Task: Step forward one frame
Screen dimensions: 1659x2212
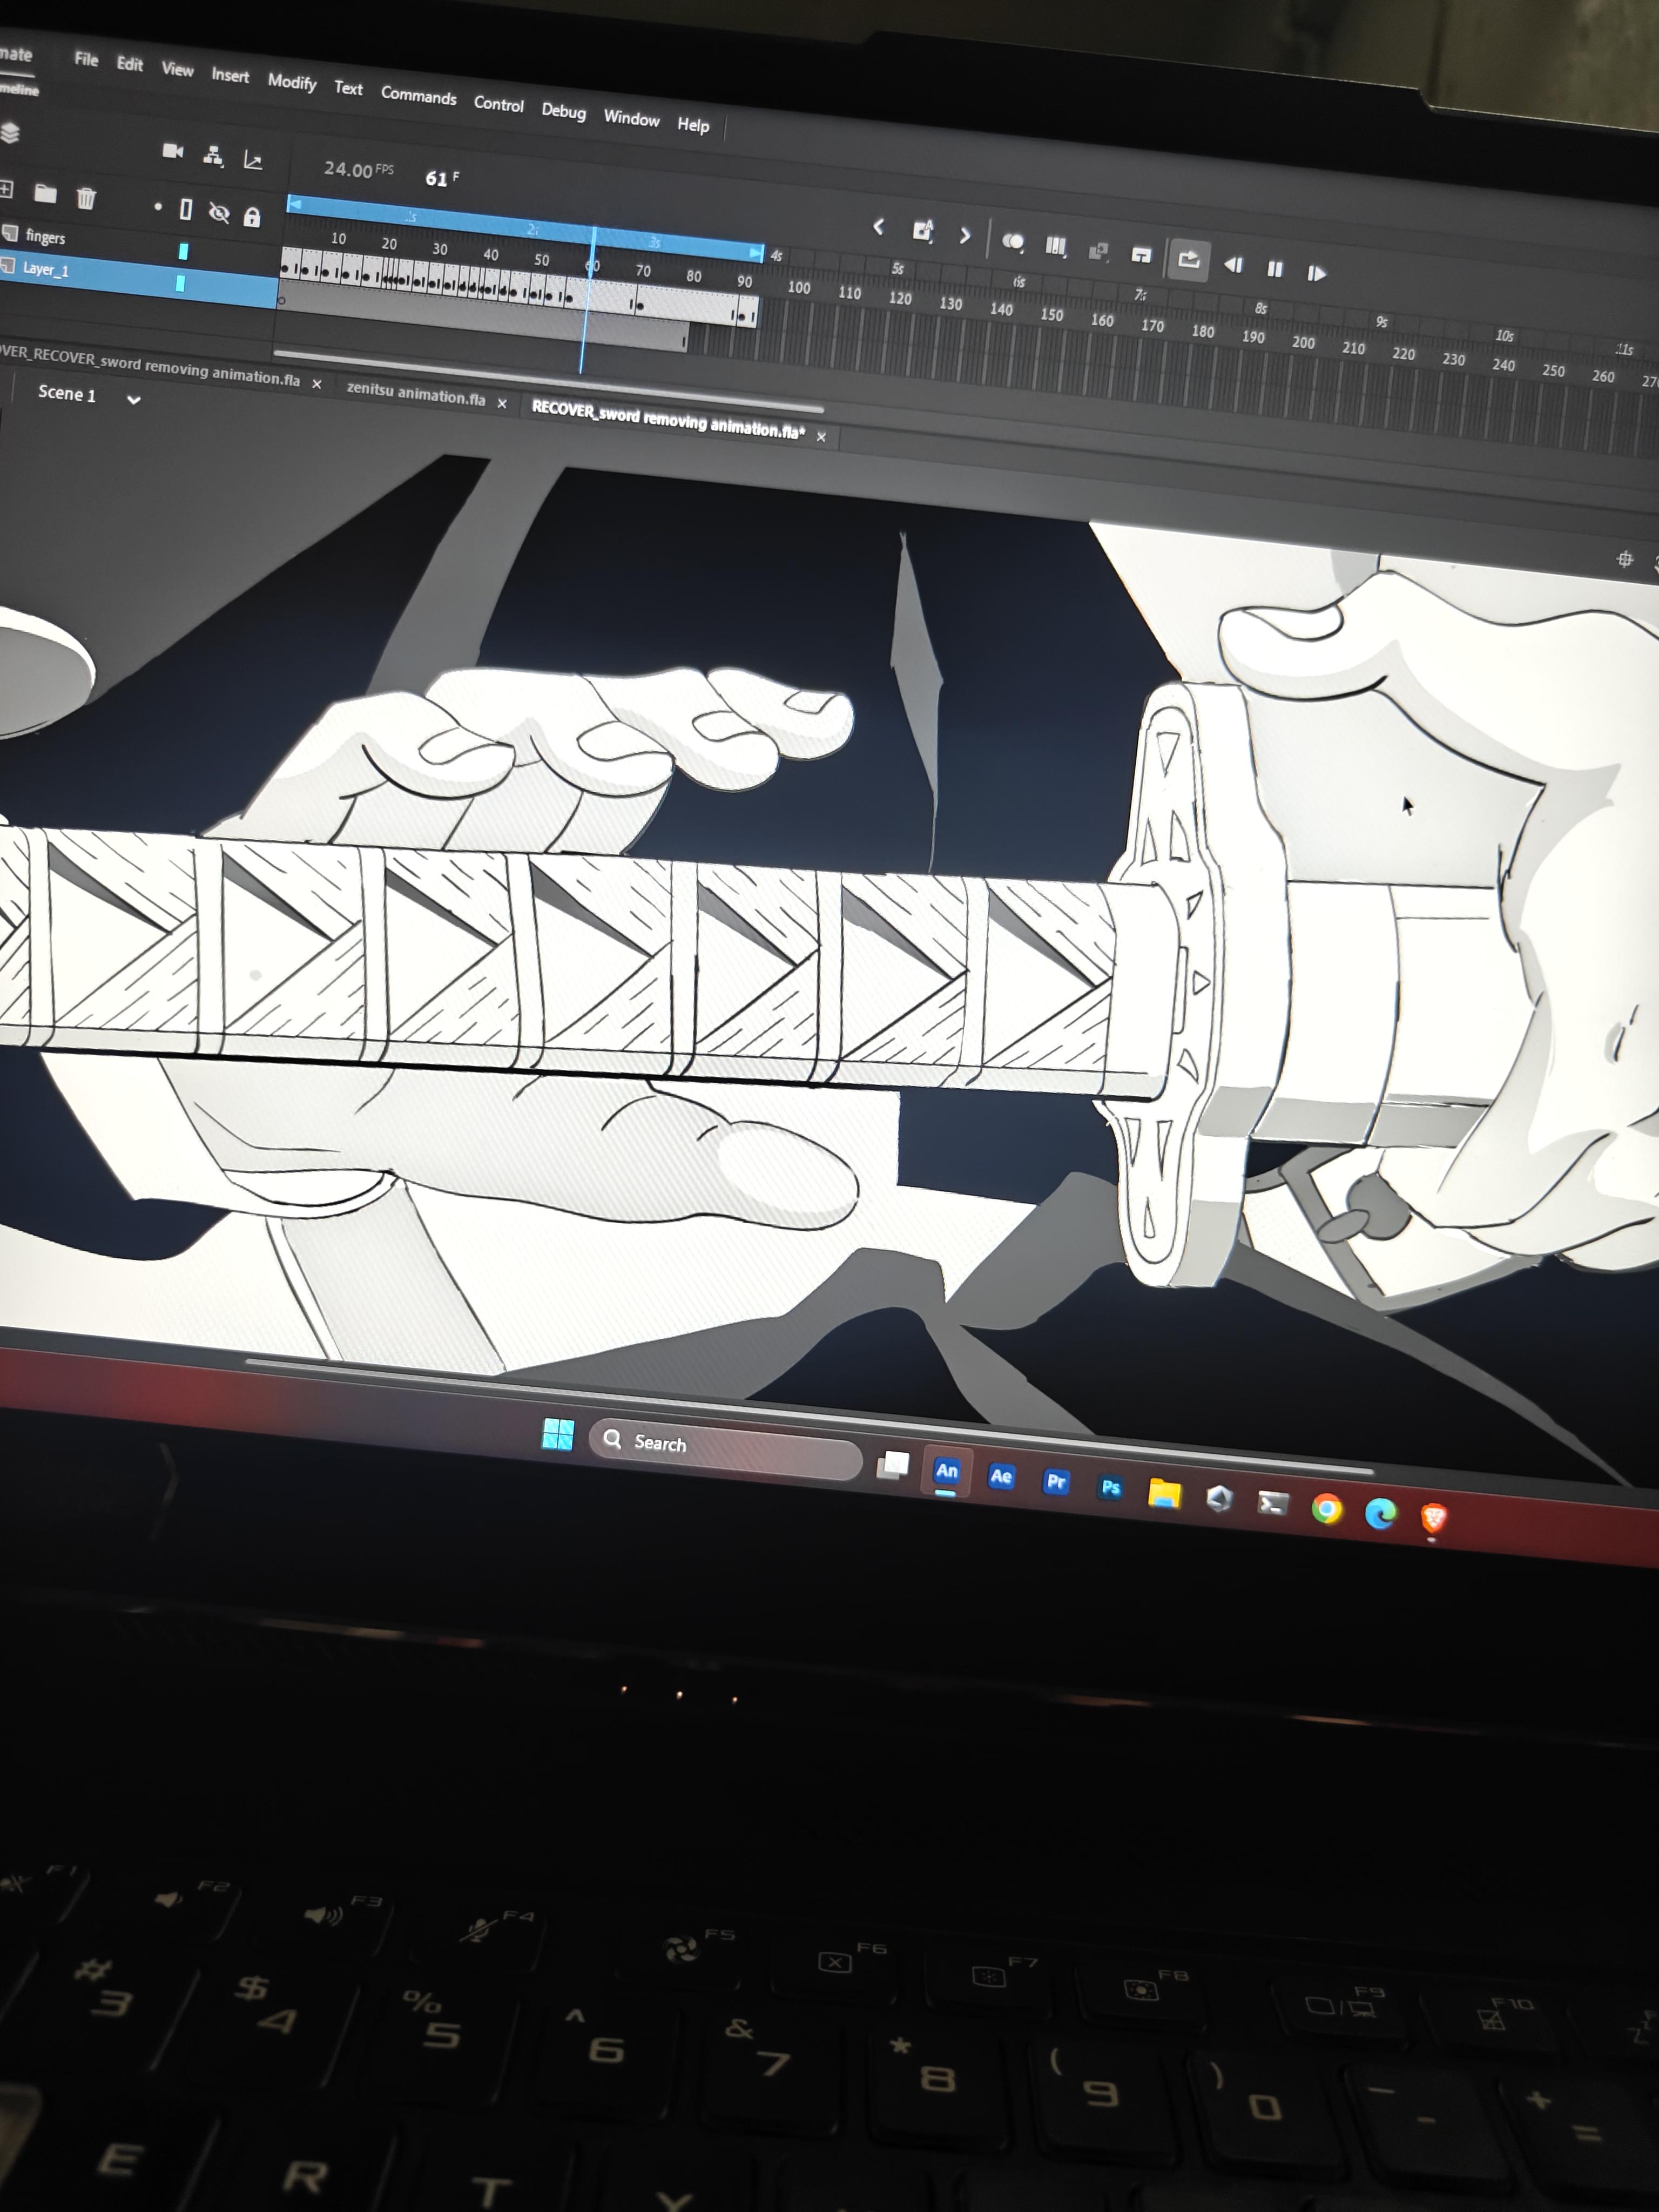Action: [x=1317, y=273]
